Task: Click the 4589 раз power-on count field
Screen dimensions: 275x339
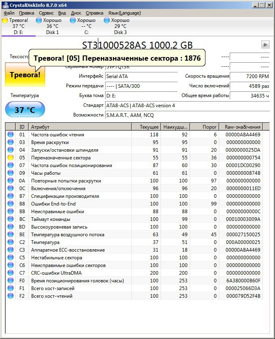Action: (x=250, y=86)
